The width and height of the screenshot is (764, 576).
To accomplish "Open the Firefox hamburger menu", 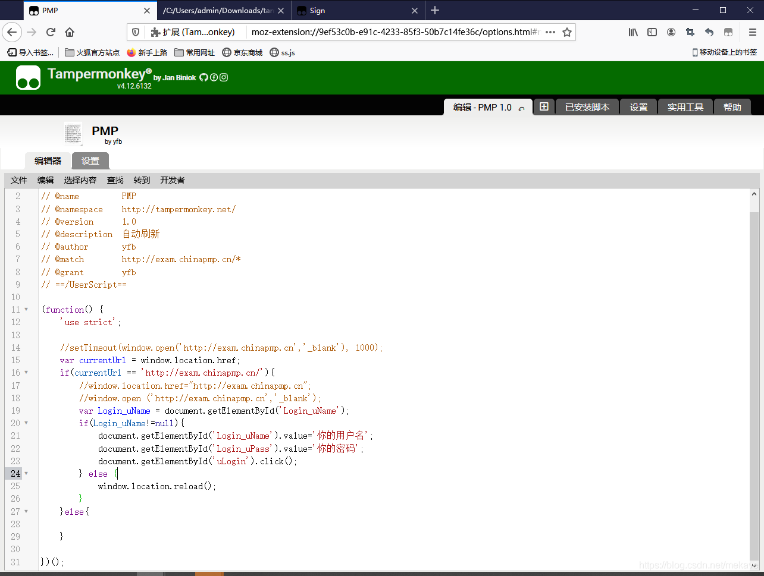I will (x=753, y=32).
